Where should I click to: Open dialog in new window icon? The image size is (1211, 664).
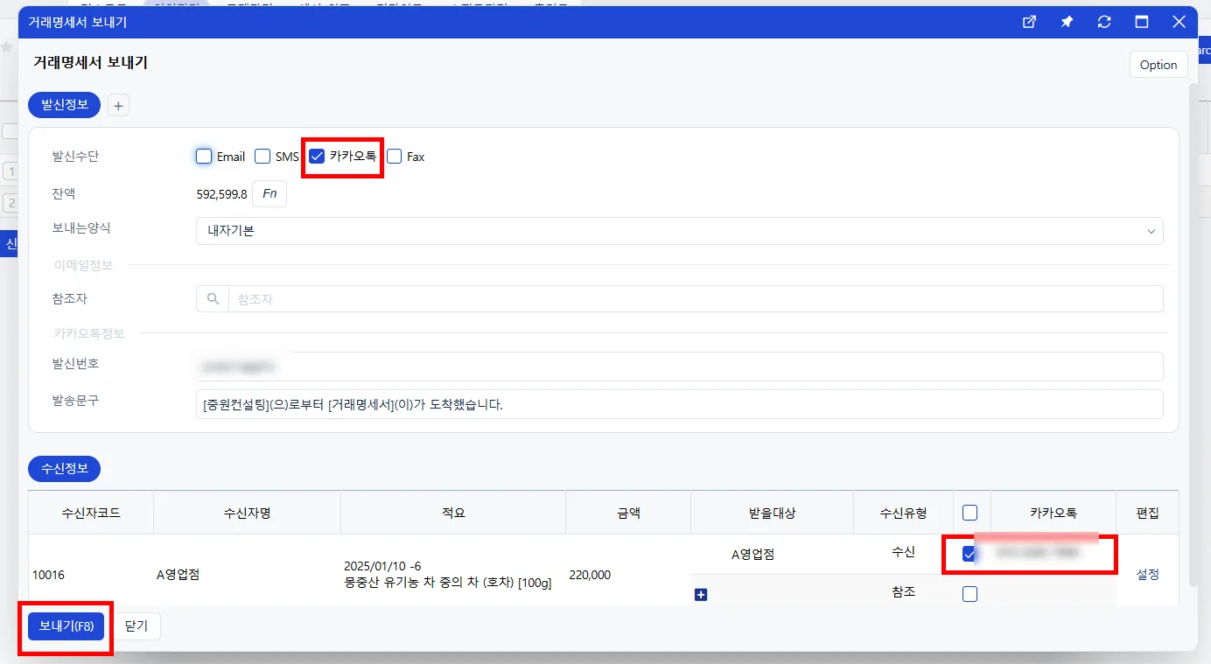pyautogui.click(x=1030, y=22)
